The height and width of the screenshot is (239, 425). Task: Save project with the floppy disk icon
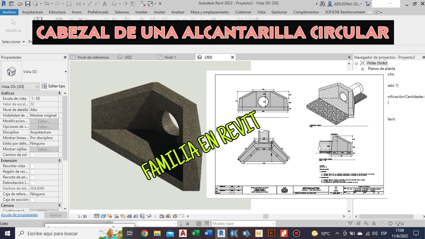[x=28, y=4]
